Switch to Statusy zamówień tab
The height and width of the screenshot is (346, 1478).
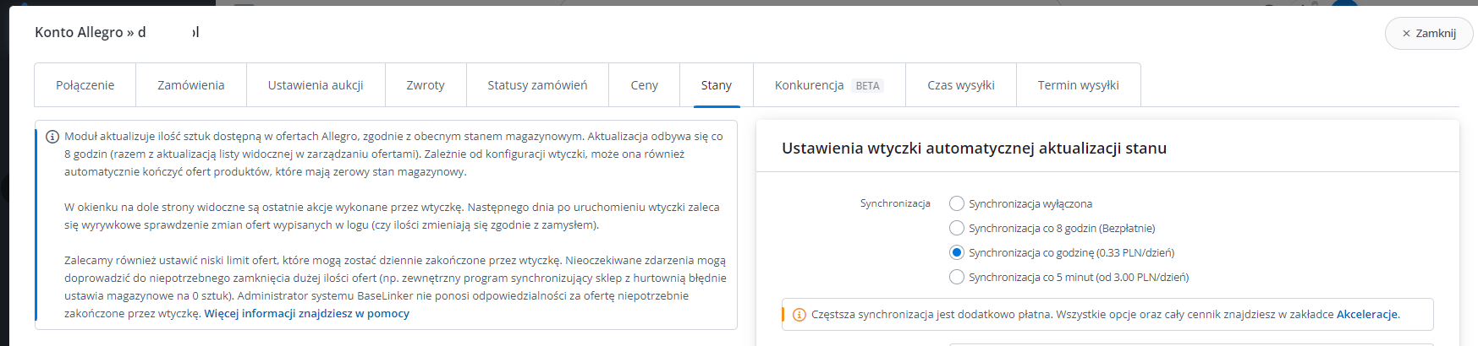click(x=537, y=85)
